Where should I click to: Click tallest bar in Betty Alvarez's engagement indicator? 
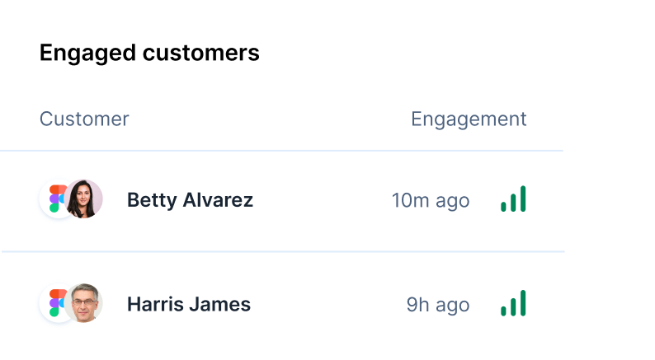(x=523, y=199)
